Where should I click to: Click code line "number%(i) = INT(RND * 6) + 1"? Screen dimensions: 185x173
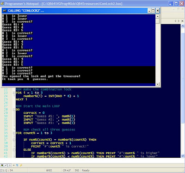51,96
